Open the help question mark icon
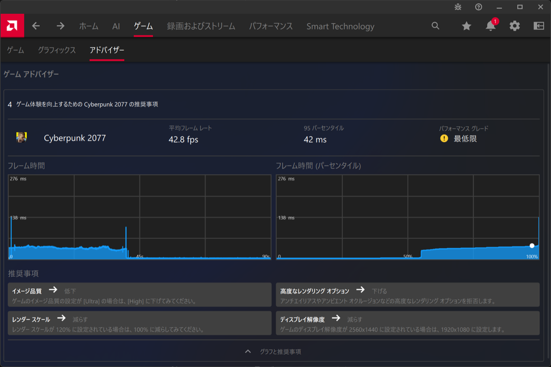This screenshot has width=551, height=367. pos(478,7)
